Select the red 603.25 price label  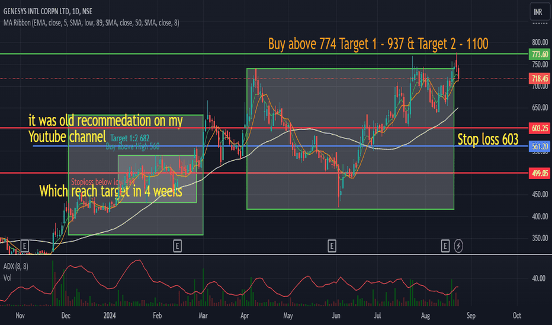(x=540, y=128)
